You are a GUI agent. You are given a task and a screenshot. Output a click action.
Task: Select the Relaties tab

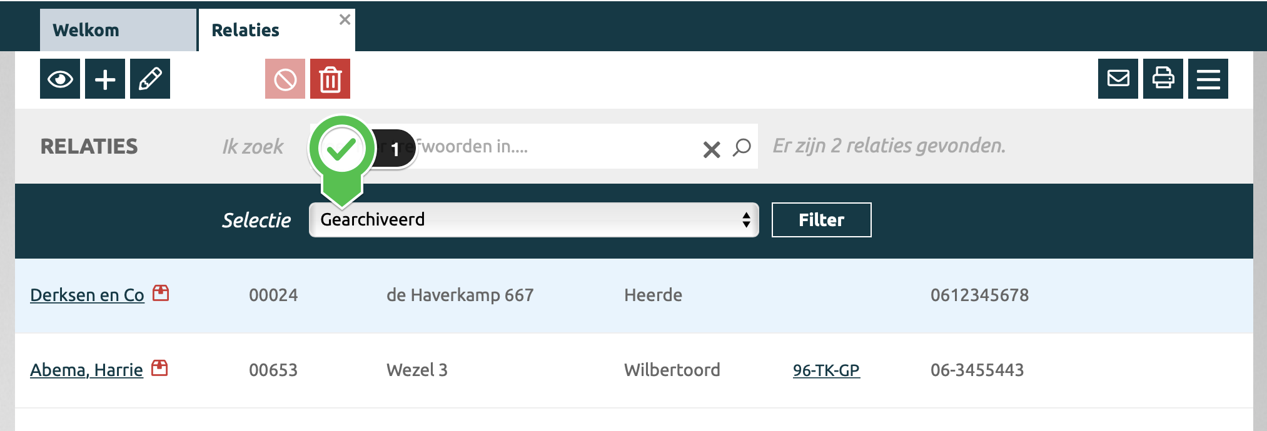(x=246, y=30)
